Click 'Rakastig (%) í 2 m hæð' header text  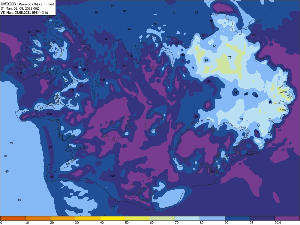point(37,4)
